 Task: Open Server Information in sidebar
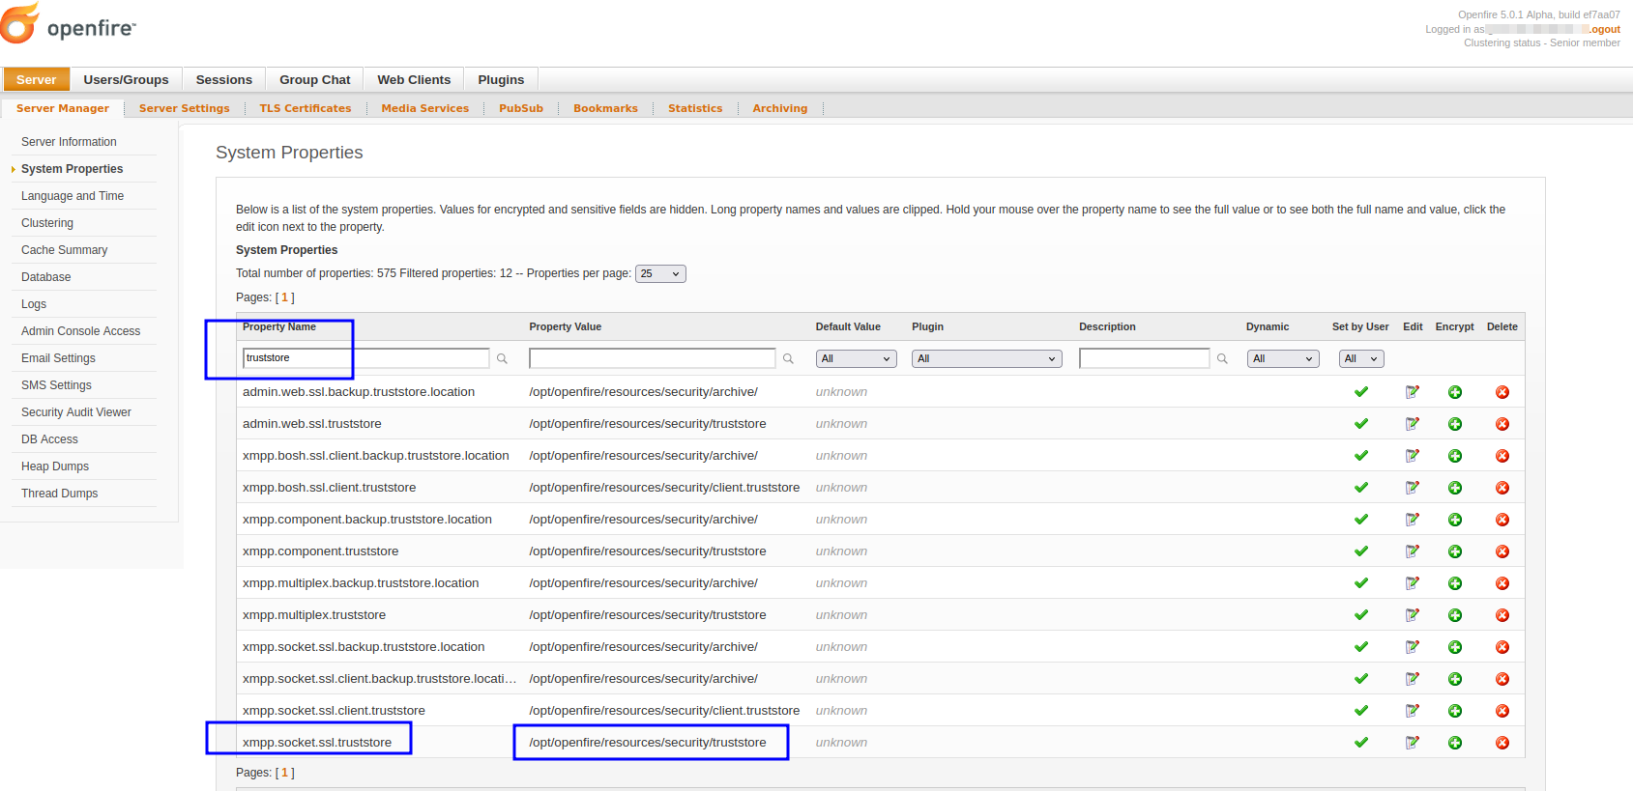[x=69, y=142]
